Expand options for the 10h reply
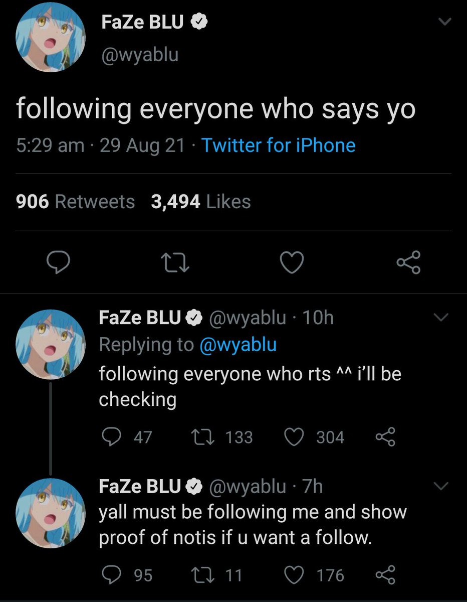 (x=440, y=318)
